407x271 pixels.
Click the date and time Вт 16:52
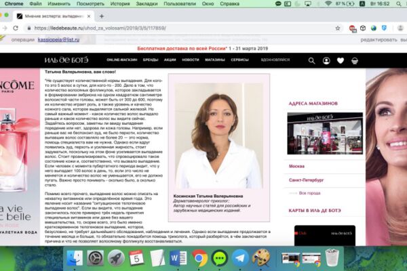click(x=380, y=3)
